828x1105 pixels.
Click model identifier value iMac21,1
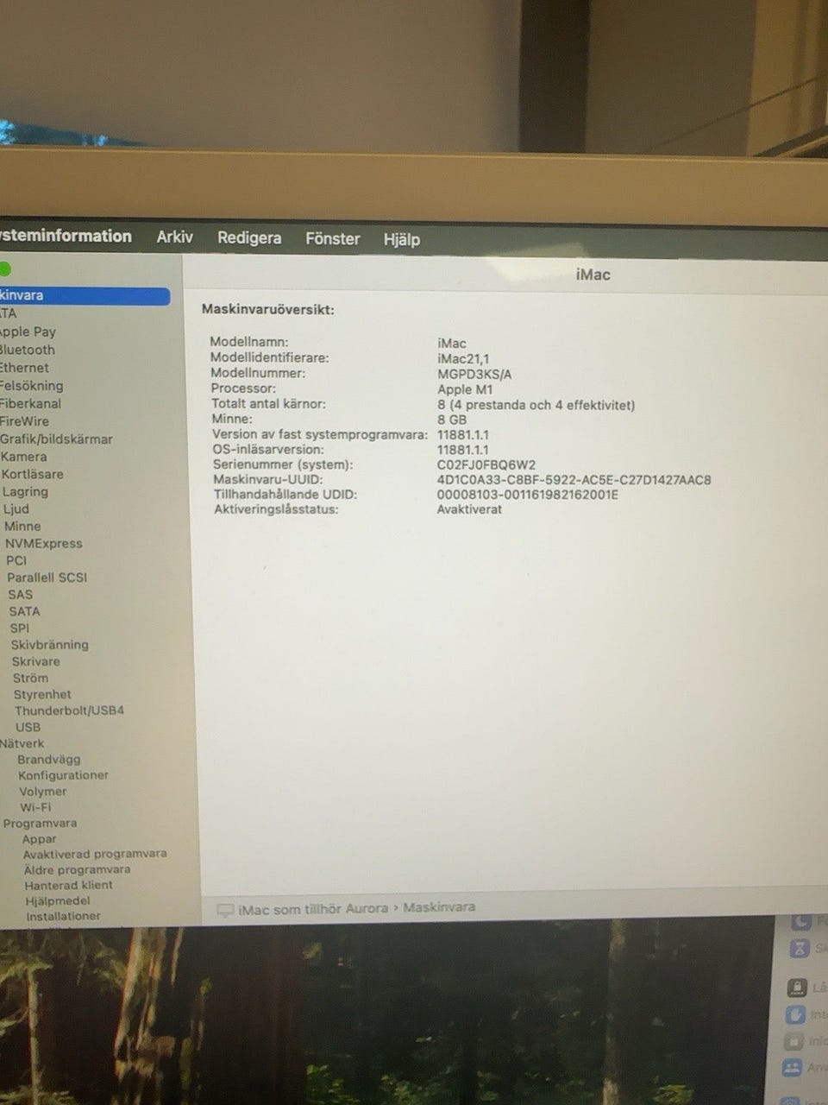(x=463, y=358)
